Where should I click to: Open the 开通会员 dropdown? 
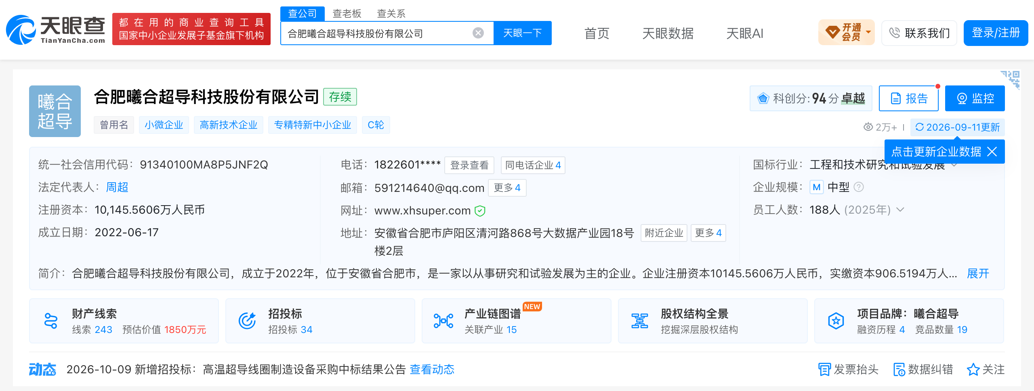pos(847,32)
